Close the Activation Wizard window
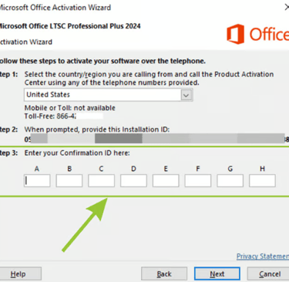289x282 pixels. coord(287,7)
